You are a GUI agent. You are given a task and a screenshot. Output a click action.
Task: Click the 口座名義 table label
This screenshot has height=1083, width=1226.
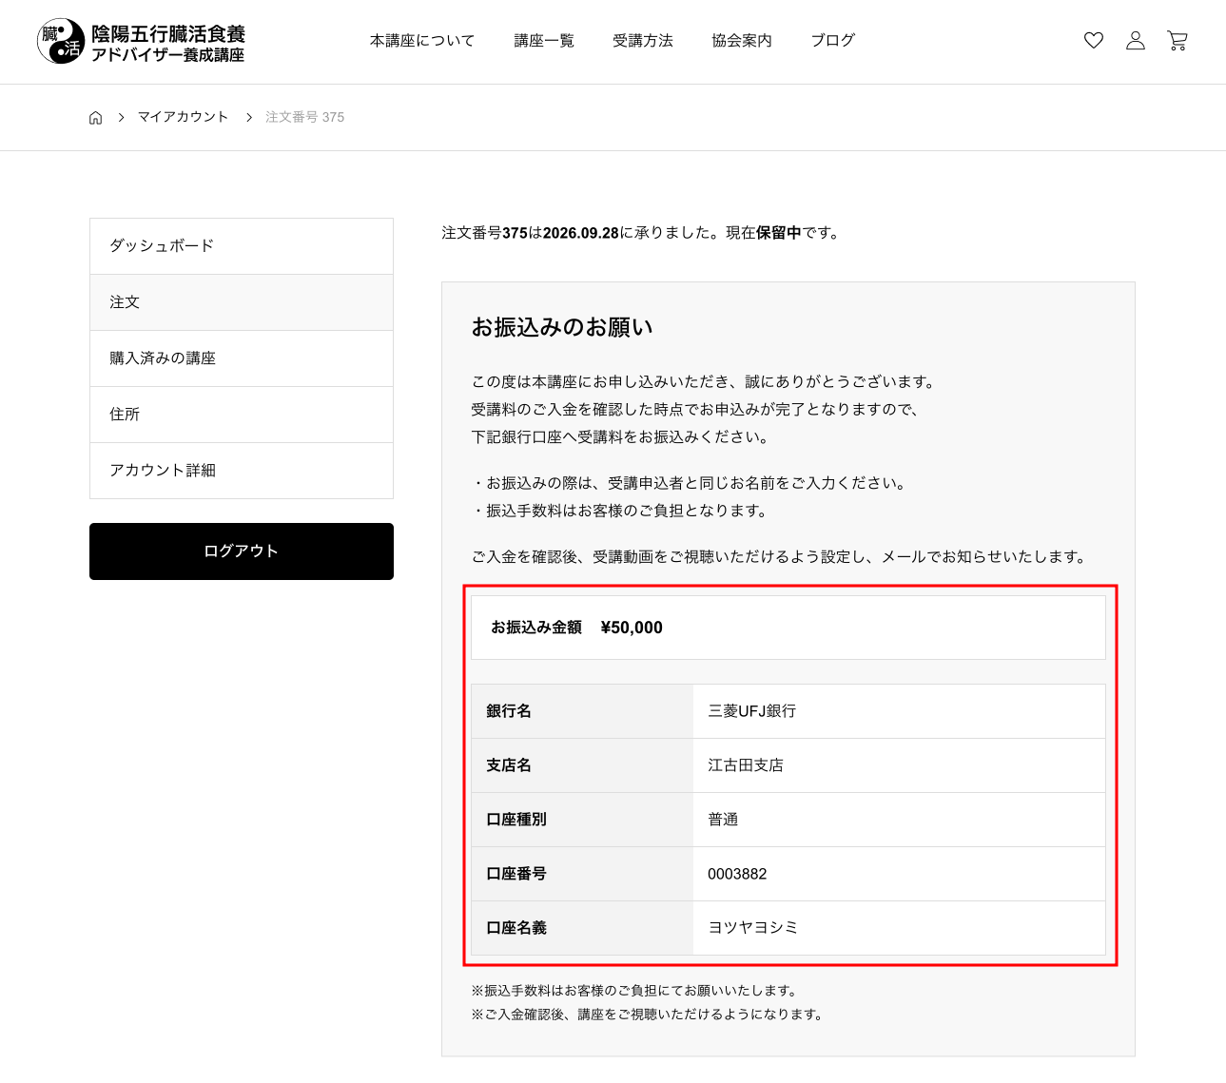516,928
